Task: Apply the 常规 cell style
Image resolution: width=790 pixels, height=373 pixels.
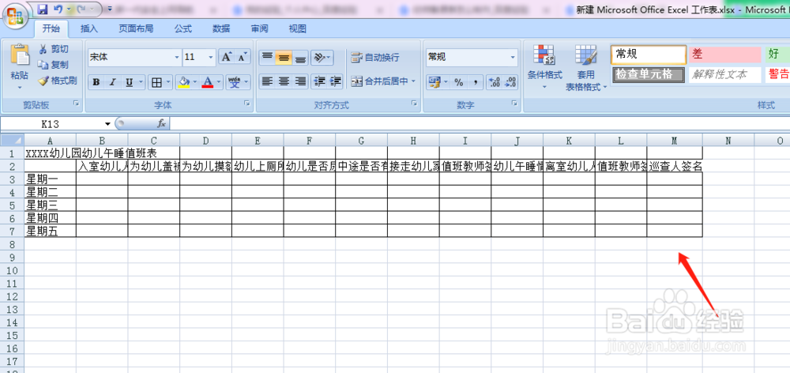Action: tap(649, 55)
